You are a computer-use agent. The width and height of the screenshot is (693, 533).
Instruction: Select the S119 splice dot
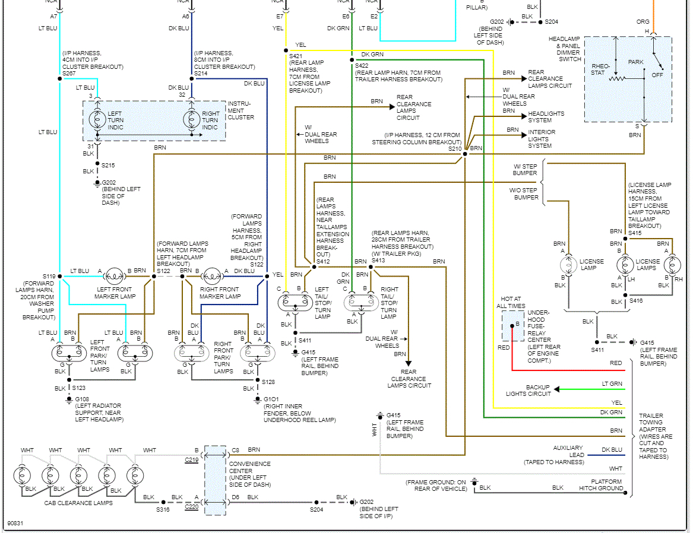[59, 277]
